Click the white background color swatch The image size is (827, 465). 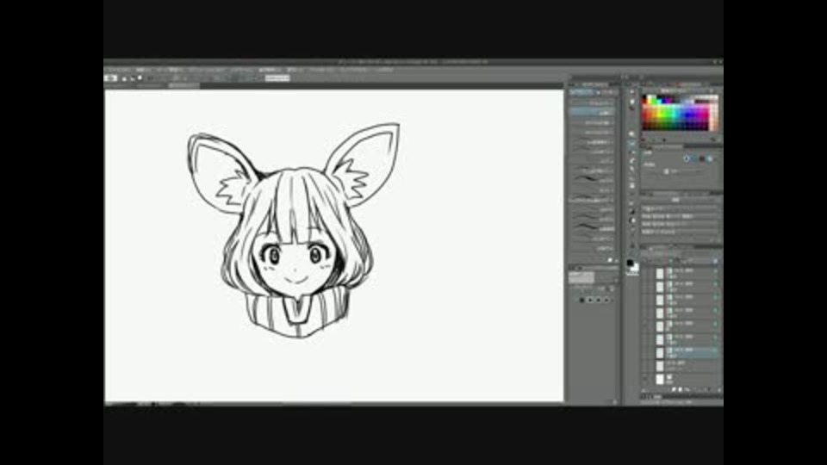click(635, 268)
